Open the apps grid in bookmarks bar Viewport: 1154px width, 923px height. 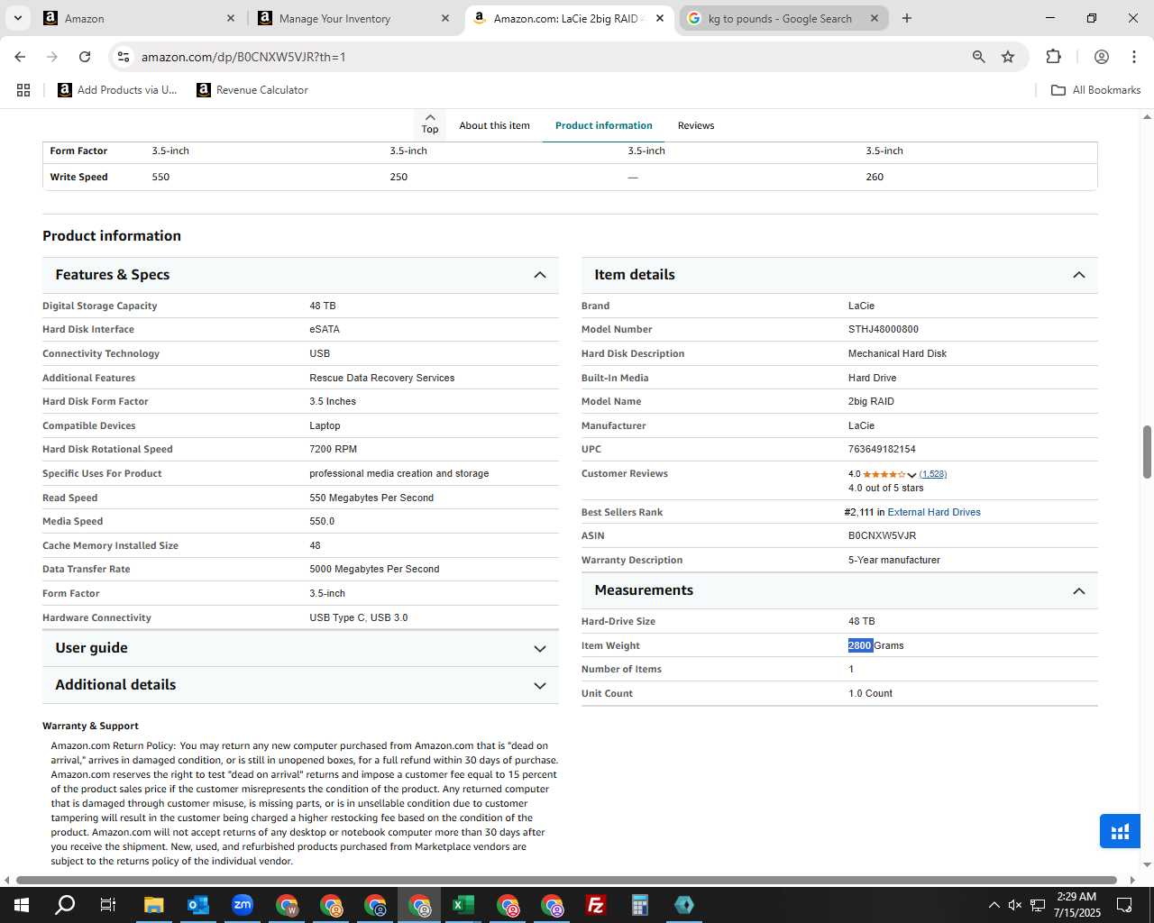pyautogui.click(x=23, y=90)
